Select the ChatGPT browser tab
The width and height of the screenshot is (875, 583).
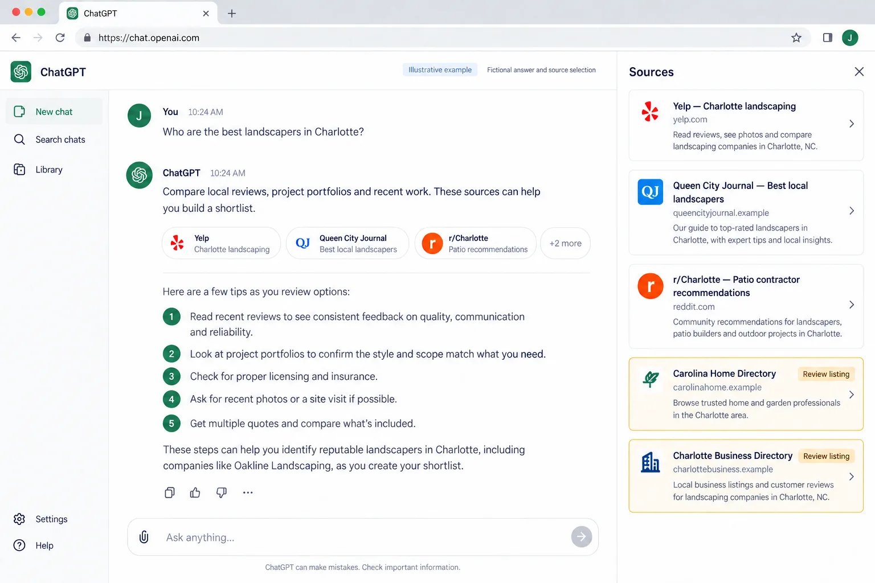click(138, 13)
